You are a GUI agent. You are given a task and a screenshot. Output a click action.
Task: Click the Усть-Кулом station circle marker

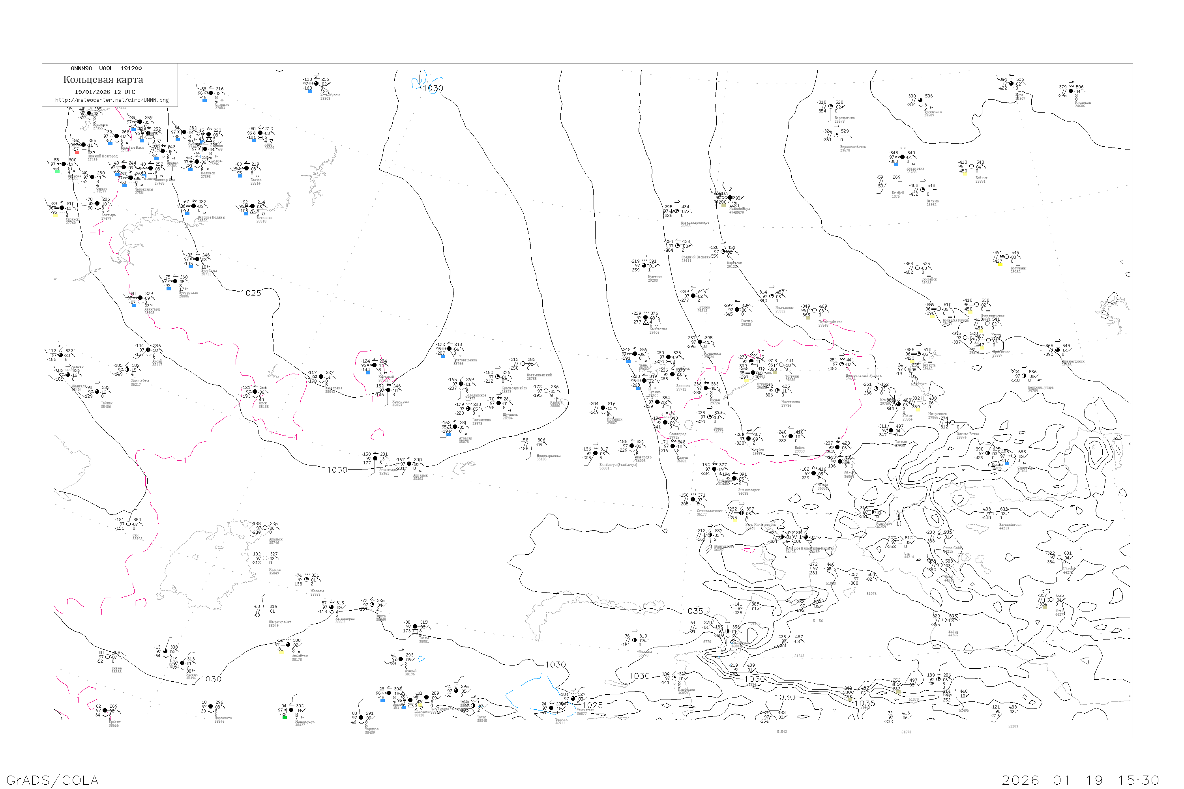(x=316, y=84)
